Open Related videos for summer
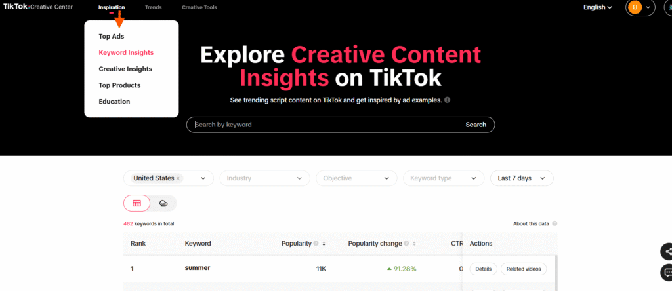Image resolution: width=672 pixels, height=291 pixels. 523,269
